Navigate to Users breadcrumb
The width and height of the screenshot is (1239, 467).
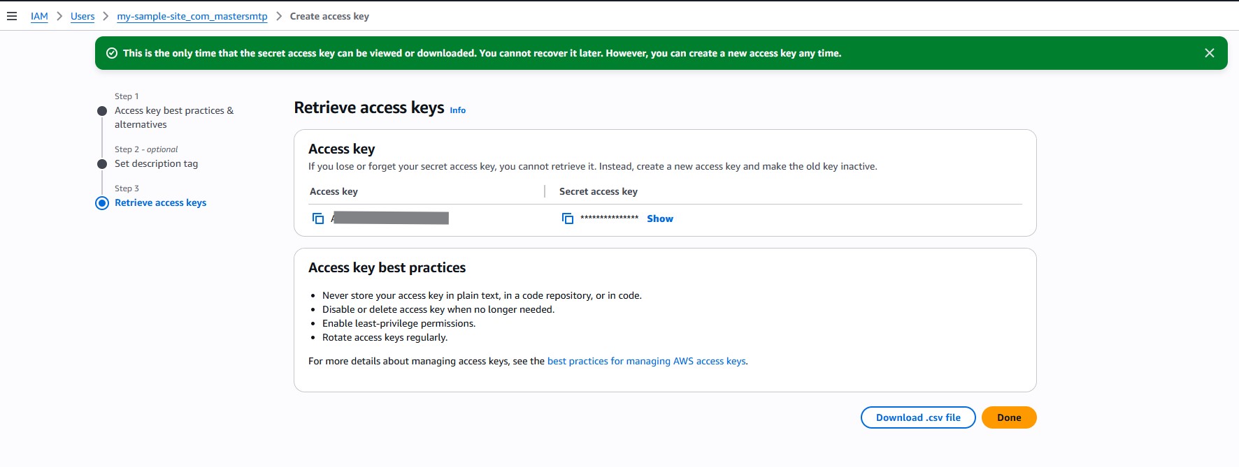[x=83, y=16]
